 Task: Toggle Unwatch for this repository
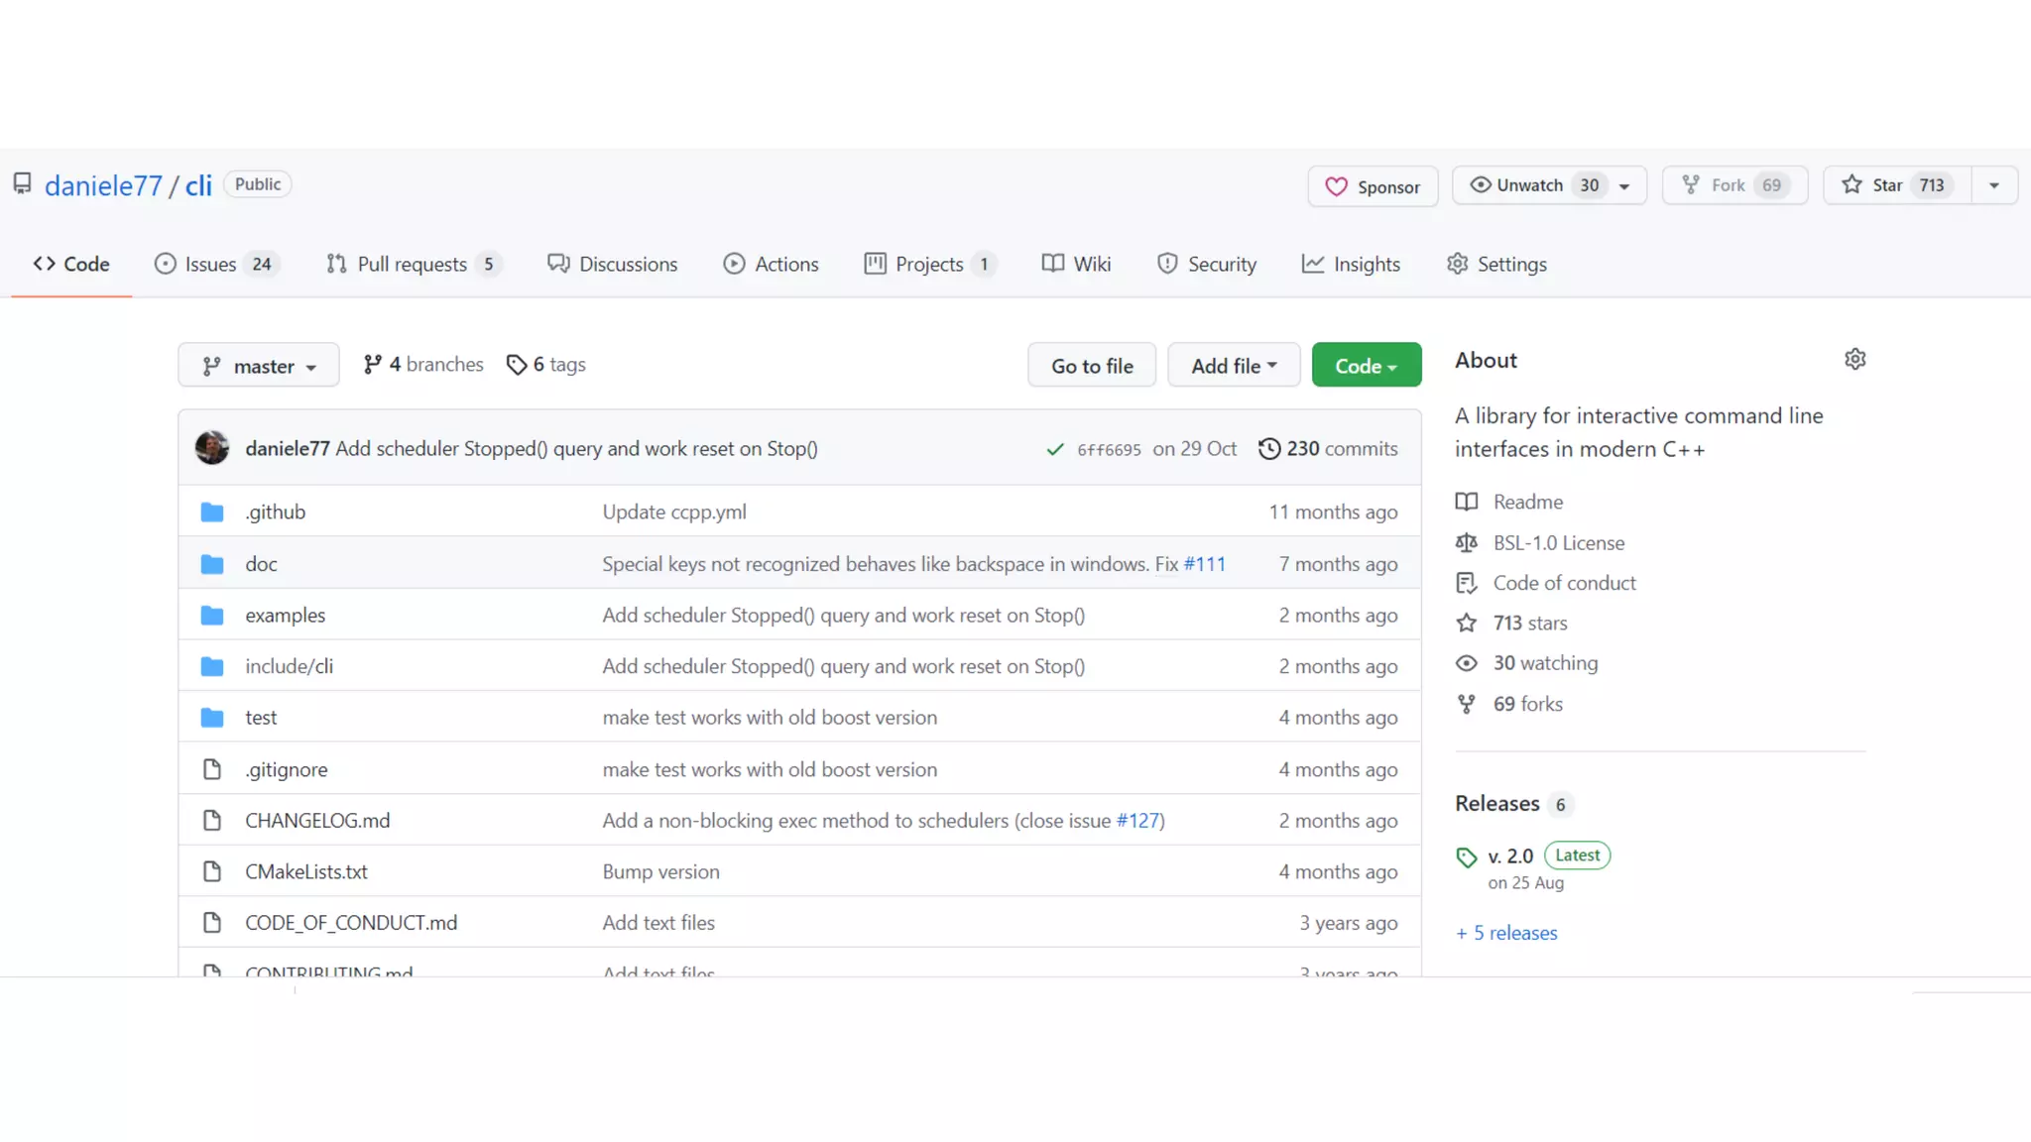[1531, 185]
